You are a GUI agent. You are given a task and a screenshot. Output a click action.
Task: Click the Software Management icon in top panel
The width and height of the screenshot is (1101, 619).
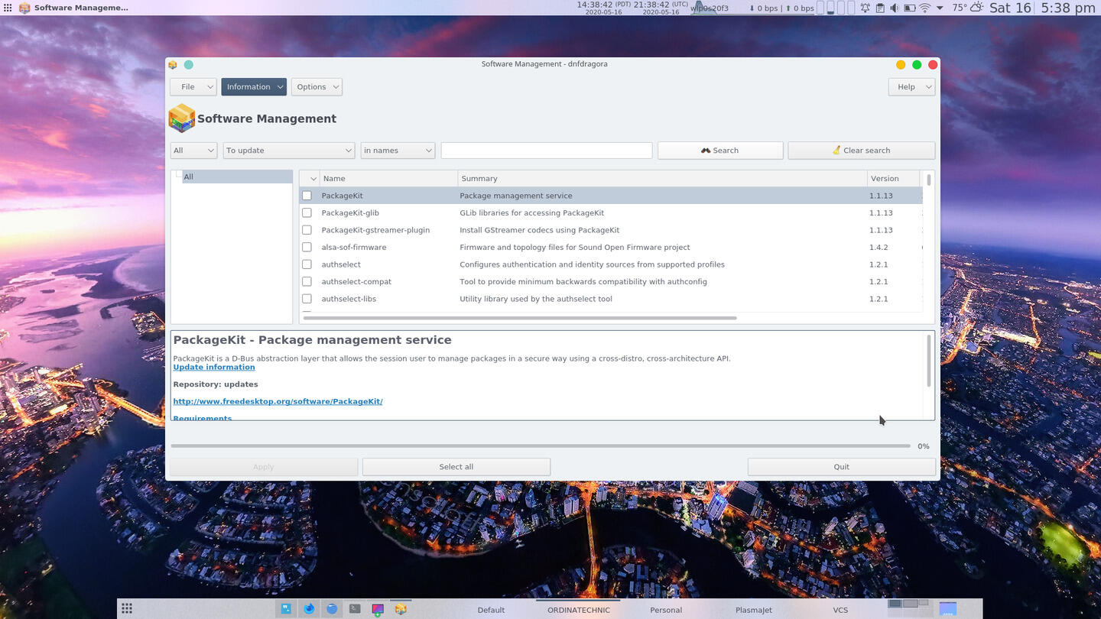point(24,8)
